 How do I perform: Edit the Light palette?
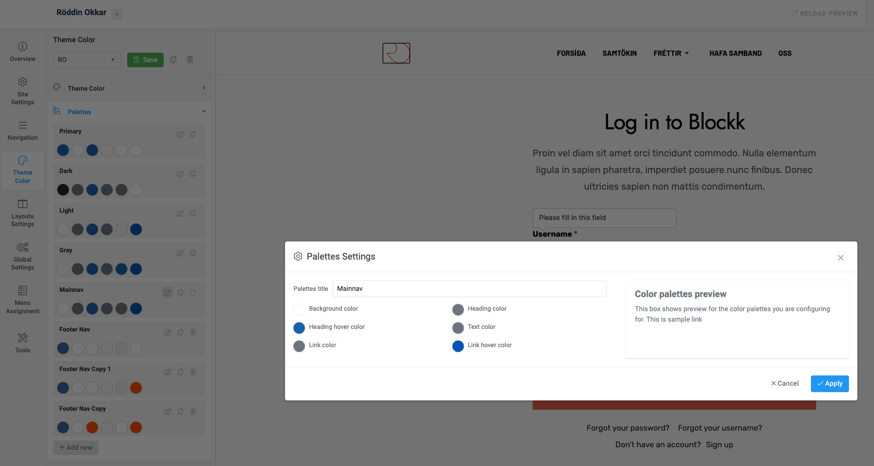pos(180,214)
